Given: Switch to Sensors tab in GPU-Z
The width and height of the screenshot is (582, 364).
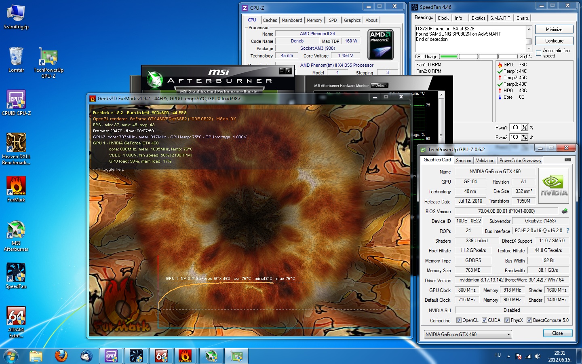Looking at the screenshot, I should pos(463,161).
